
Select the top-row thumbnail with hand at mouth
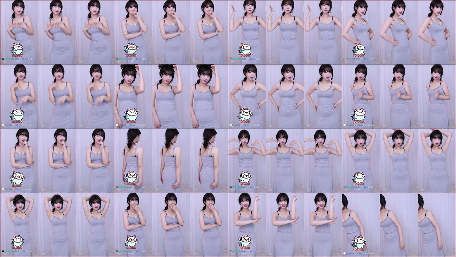pos(171,32)
